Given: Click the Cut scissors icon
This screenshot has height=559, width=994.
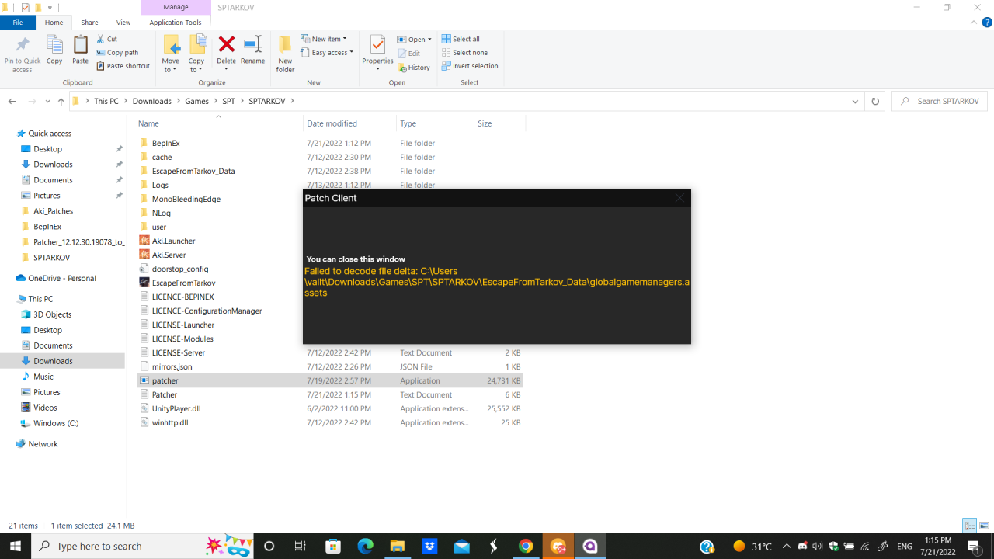Looking at the screenshot, I should (102, 39).
